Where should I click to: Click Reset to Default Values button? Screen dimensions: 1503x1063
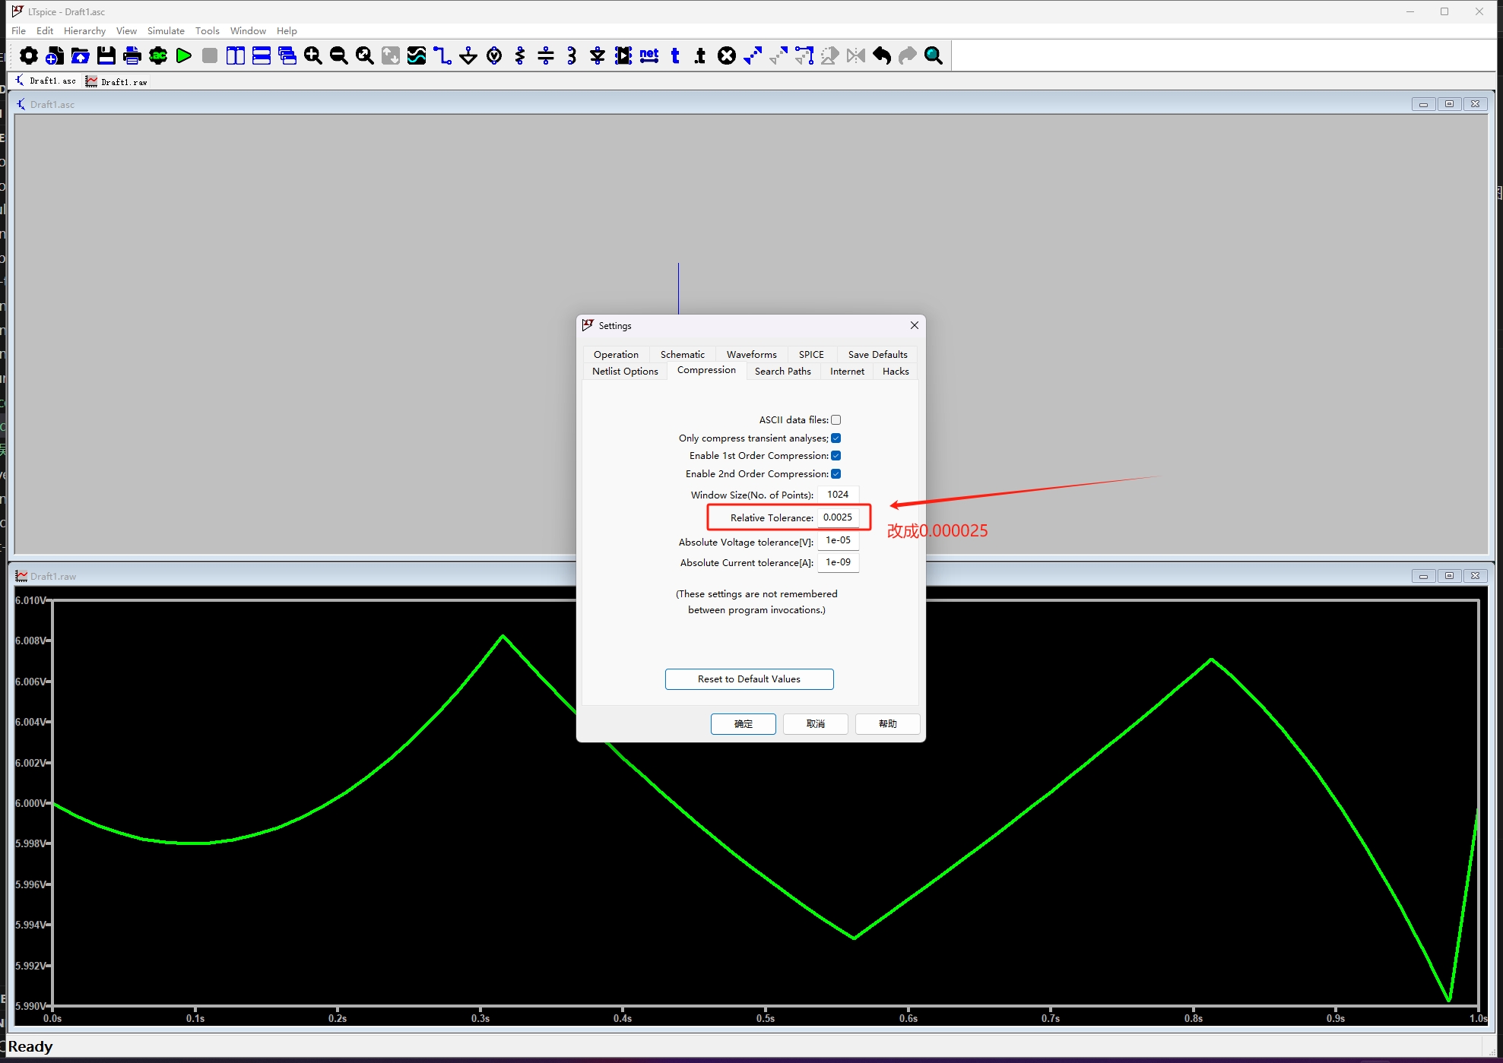tap(749, 679)
